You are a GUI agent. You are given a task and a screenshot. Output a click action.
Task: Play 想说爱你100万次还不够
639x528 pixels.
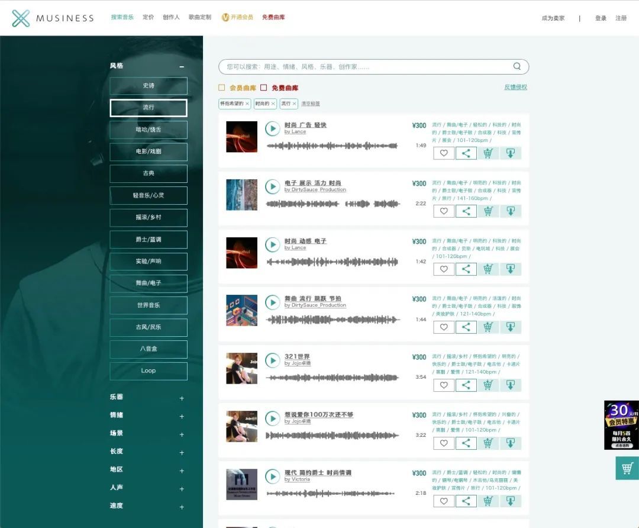pyautogui.click(x=272, y=418)
